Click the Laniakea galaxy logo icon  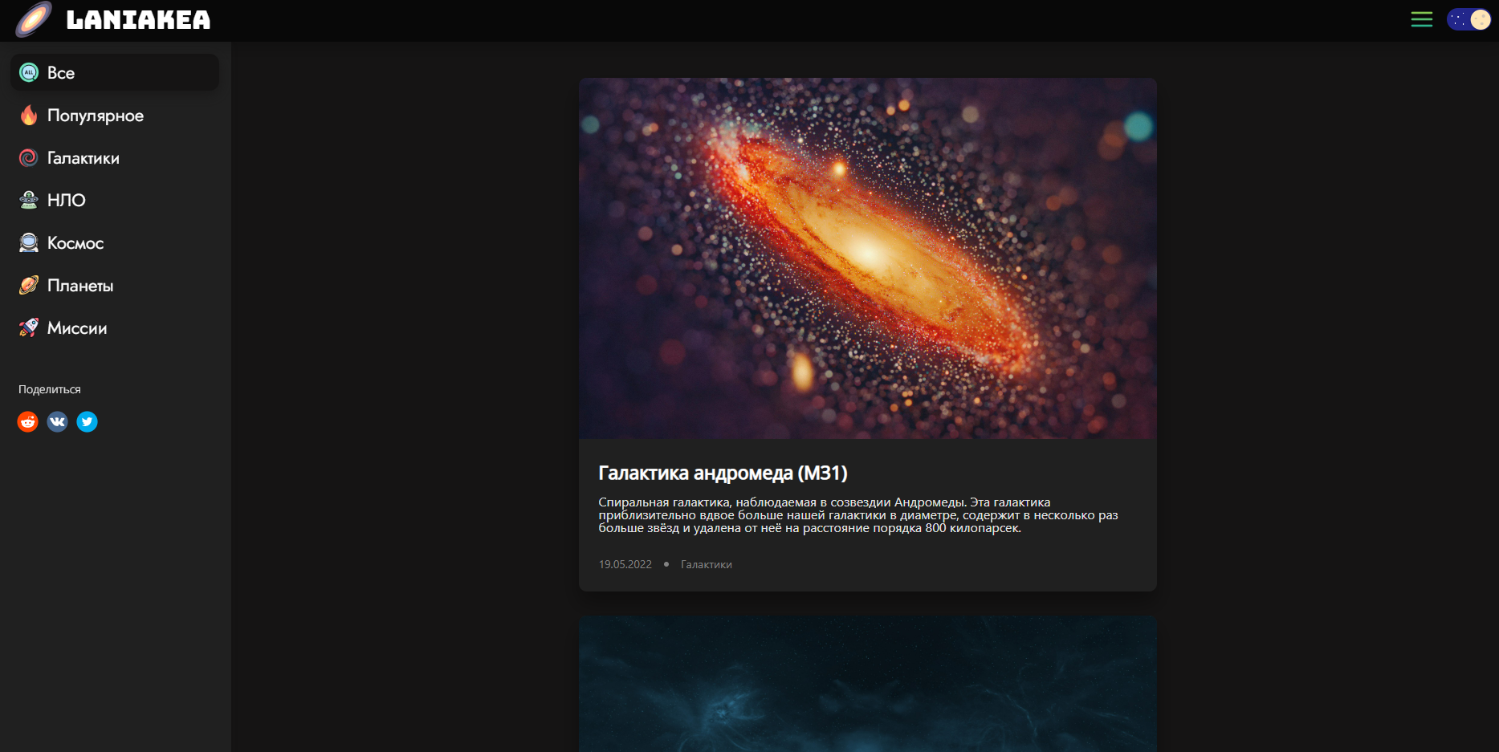[34, 19]
